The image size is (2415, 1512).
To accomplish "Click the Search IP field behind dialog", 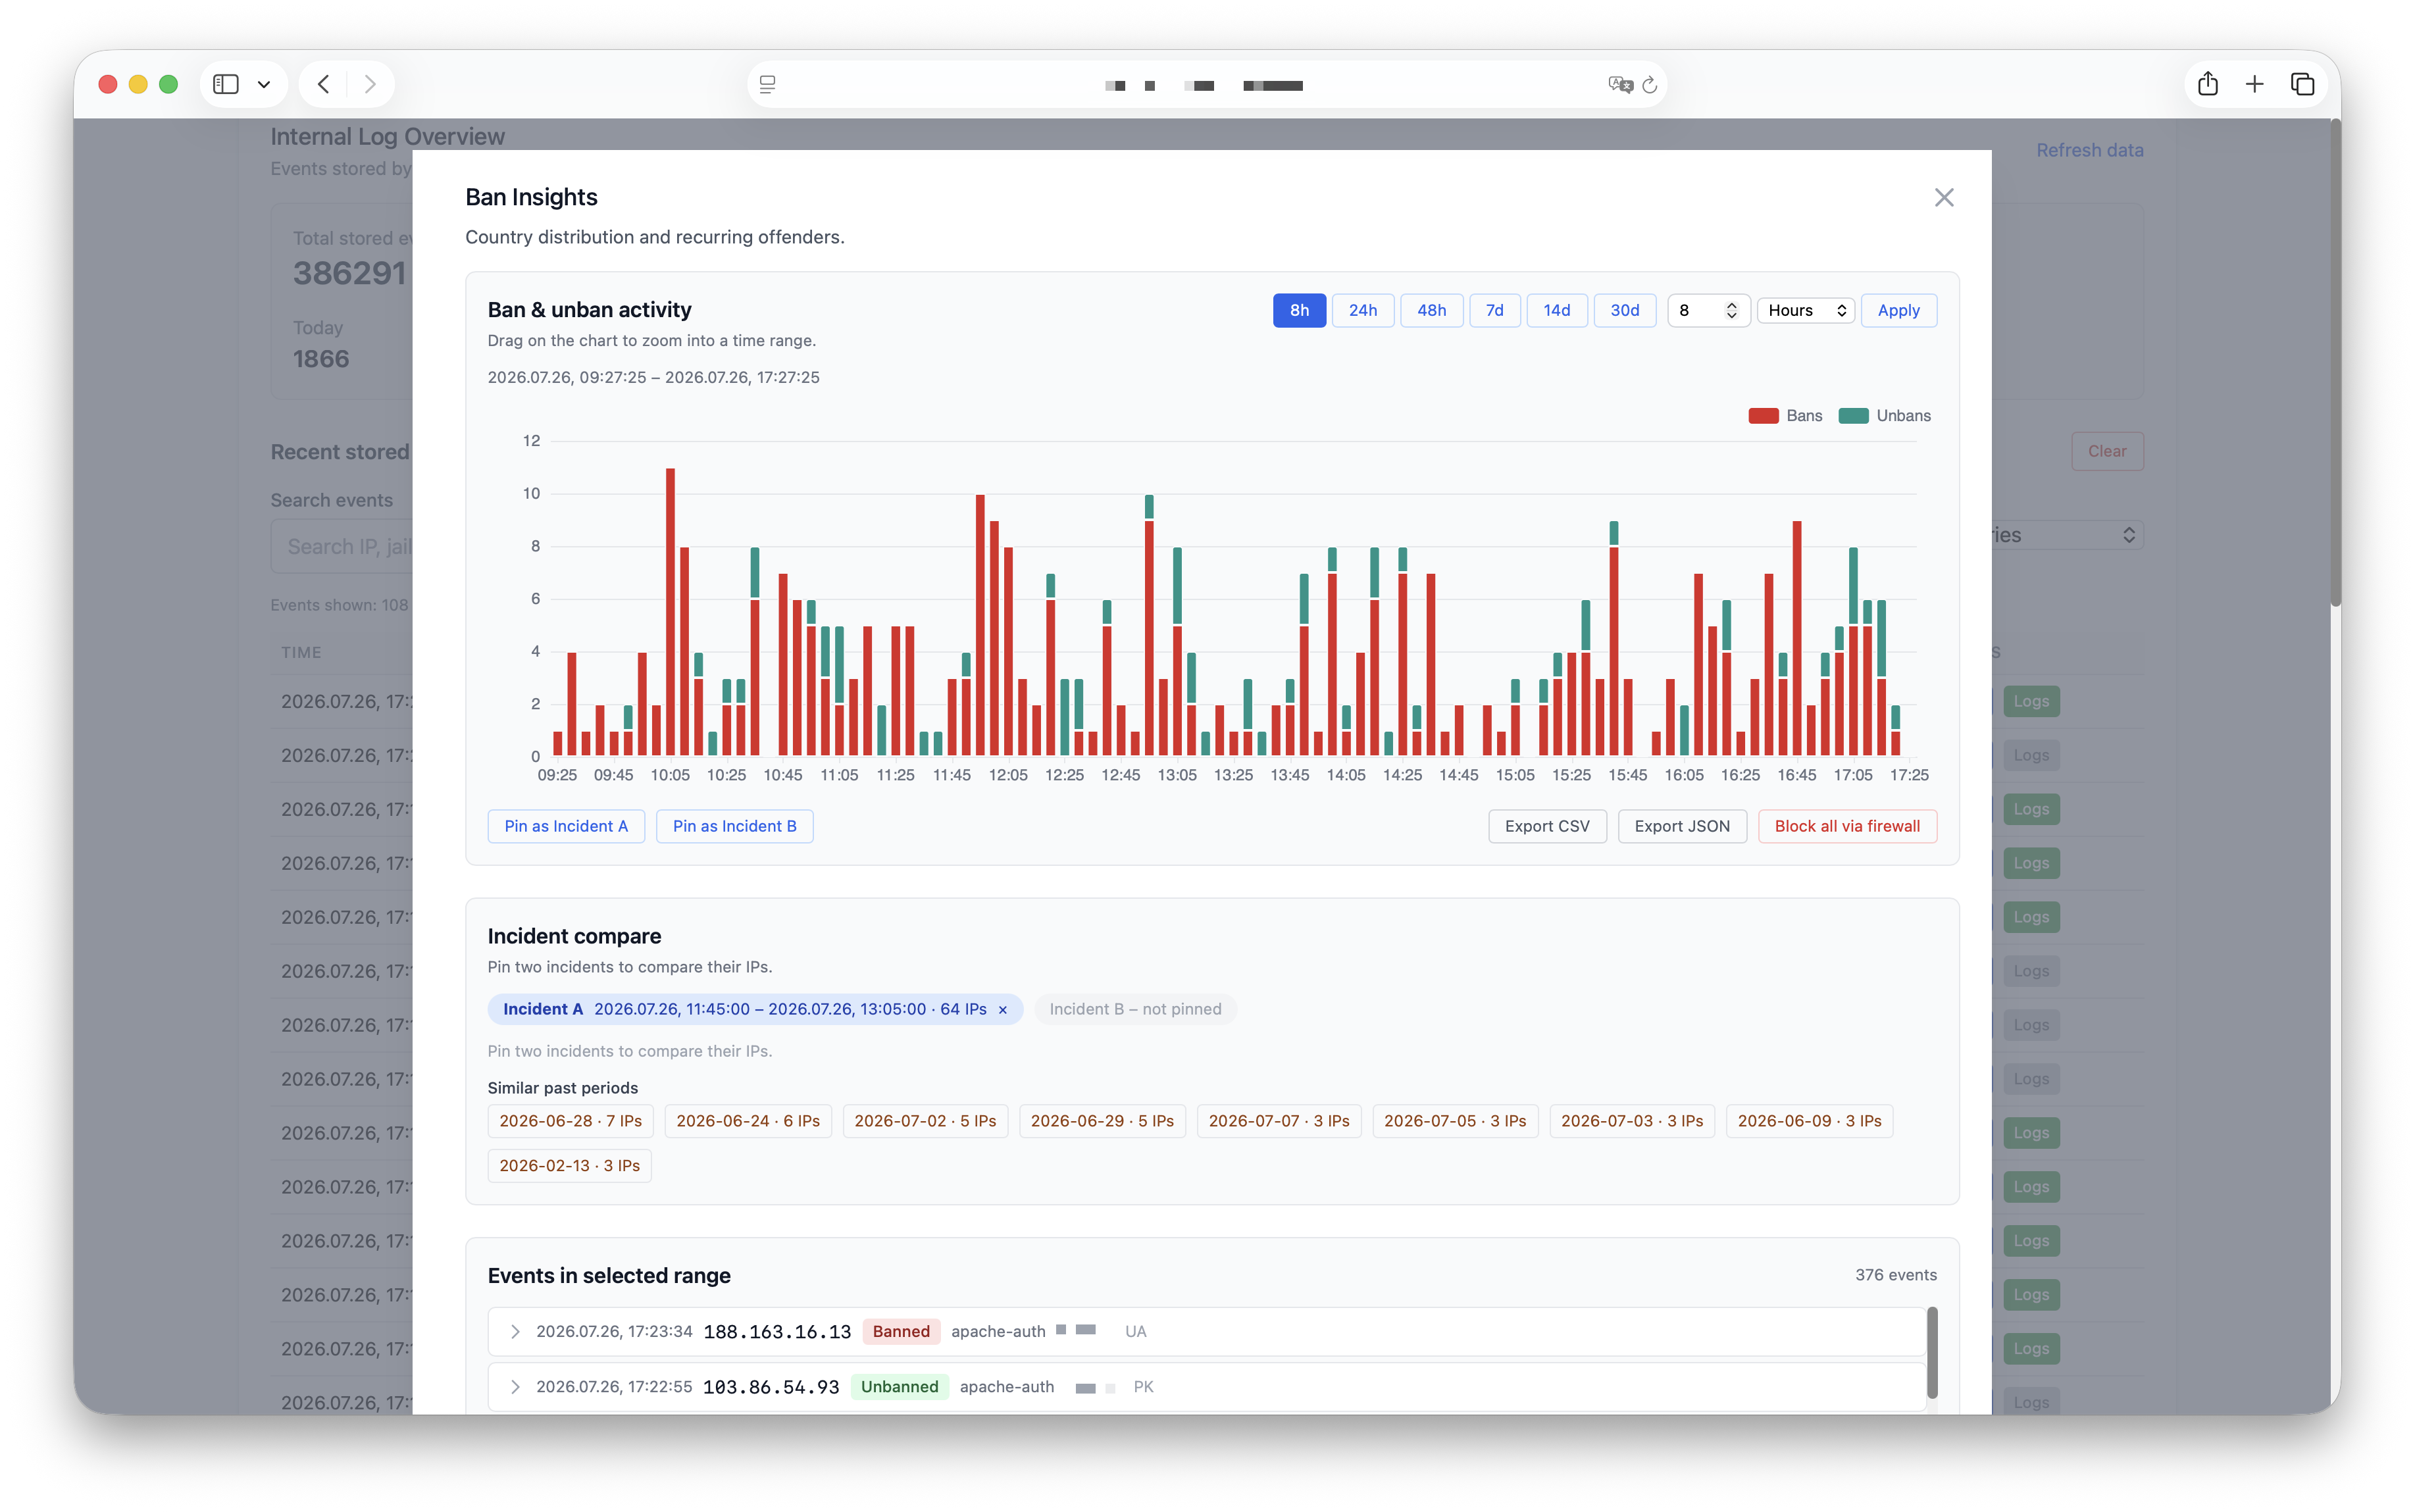I will (x=342, y=547).
